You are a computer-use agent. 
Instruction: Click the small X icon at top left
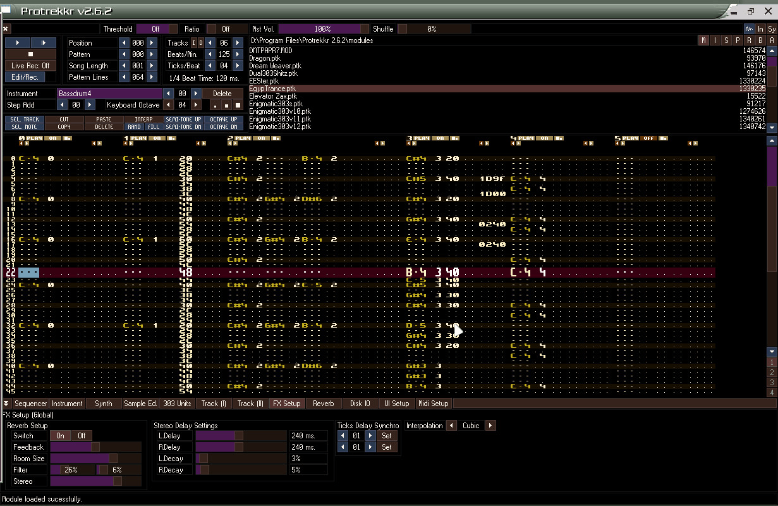[x=5, y=29]
